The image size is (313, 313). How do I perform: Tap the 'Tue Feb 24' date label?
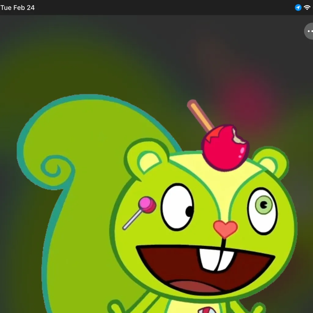coord(18,8)
